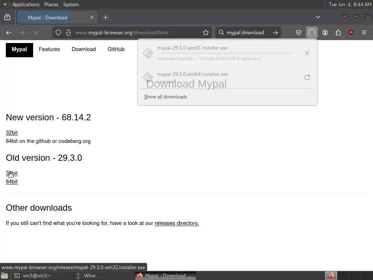This screenshot has height=280, width=373.
Task: Go back using the back arrow
Action: 9,32
